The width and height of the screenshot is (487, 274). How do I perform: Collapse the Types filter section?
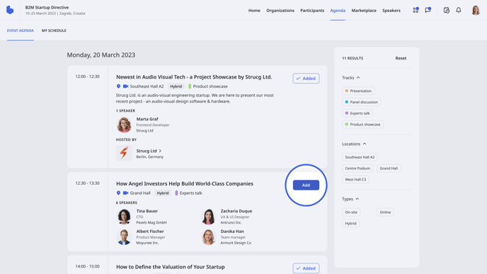click(x=350, y=199)
